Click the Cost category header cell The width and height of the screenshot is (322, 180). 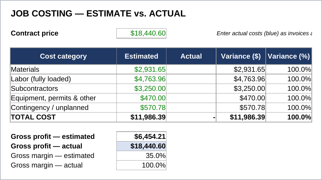click(x=63, y=56)
